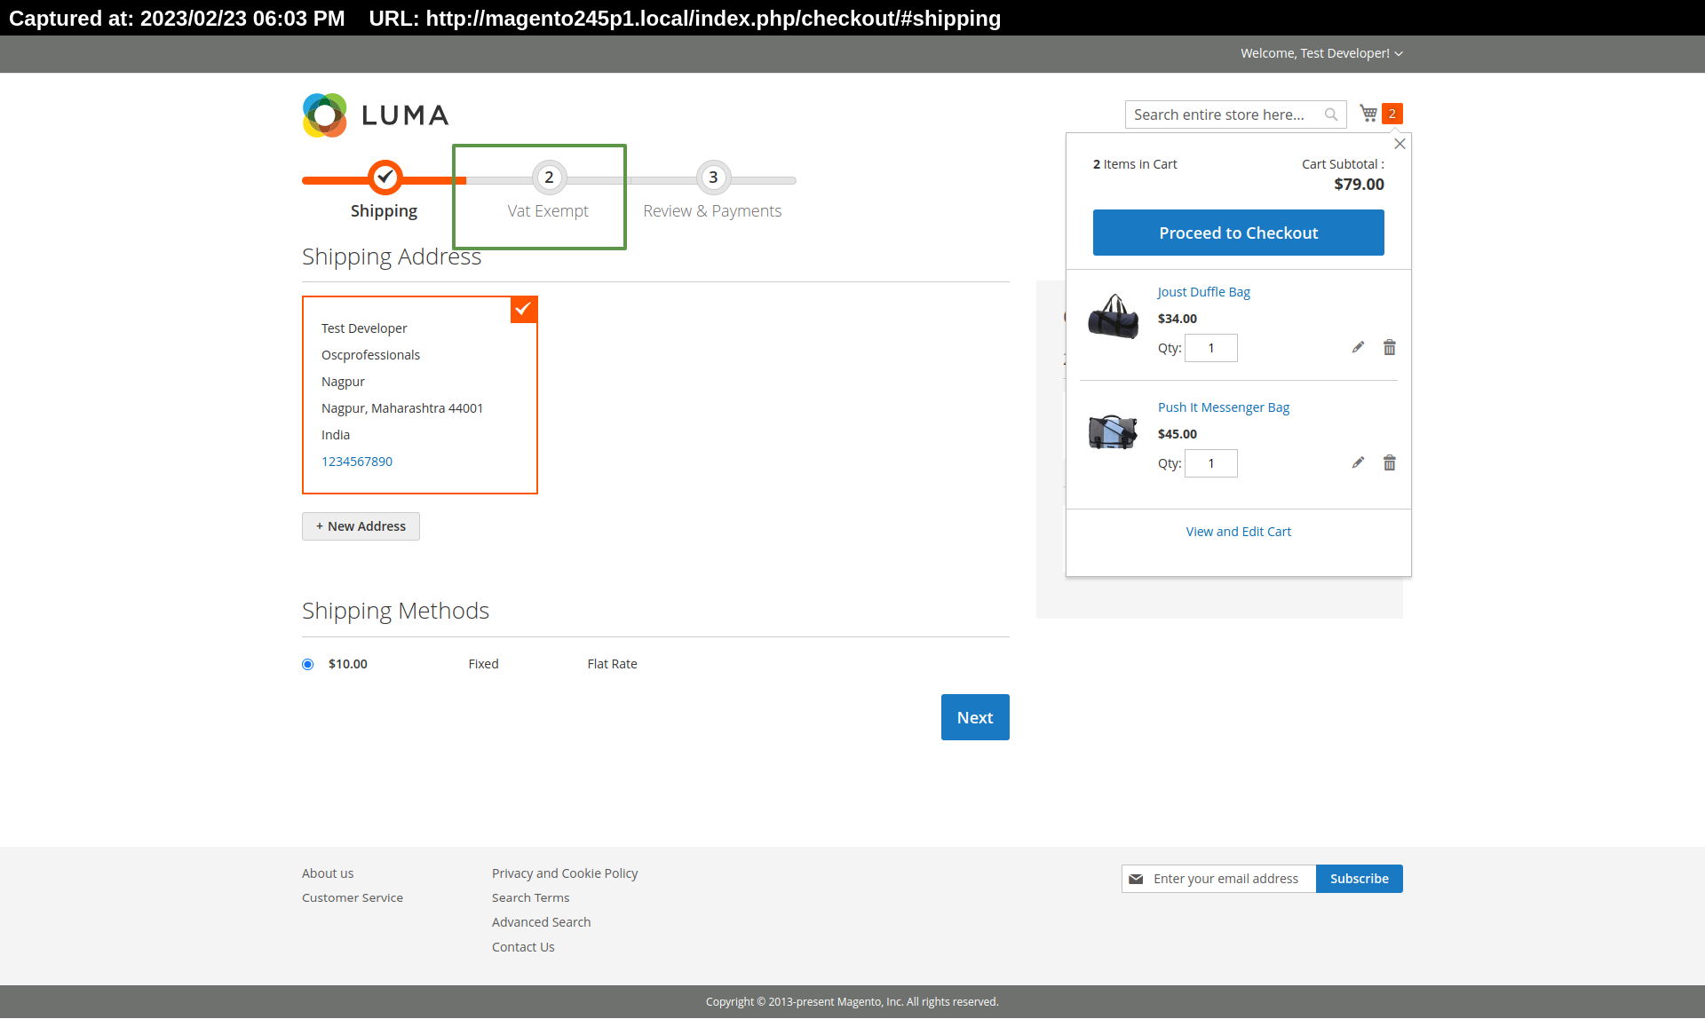
Task: Select the $10.00 Flat Rate shipping option
Action: pos(308,664)
